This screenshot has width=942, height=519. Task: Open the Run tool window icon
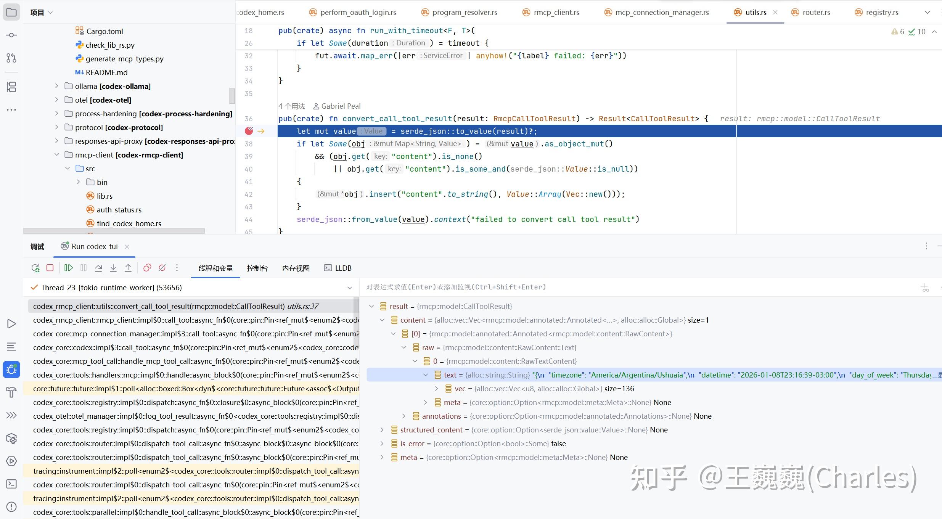click(x=11, y=324)
